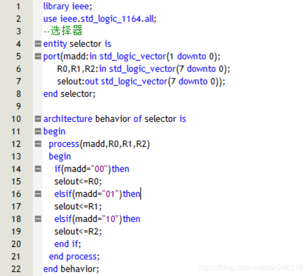Collapse the entity selector fold on line 4
Viewport: 307px width, 276px height.
pyautogui.click(x=38, y=44)
